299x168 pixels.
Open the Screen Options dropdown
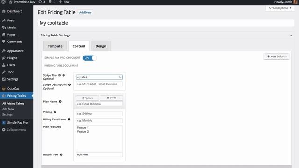pyautogui.click(x=280, y=8)
